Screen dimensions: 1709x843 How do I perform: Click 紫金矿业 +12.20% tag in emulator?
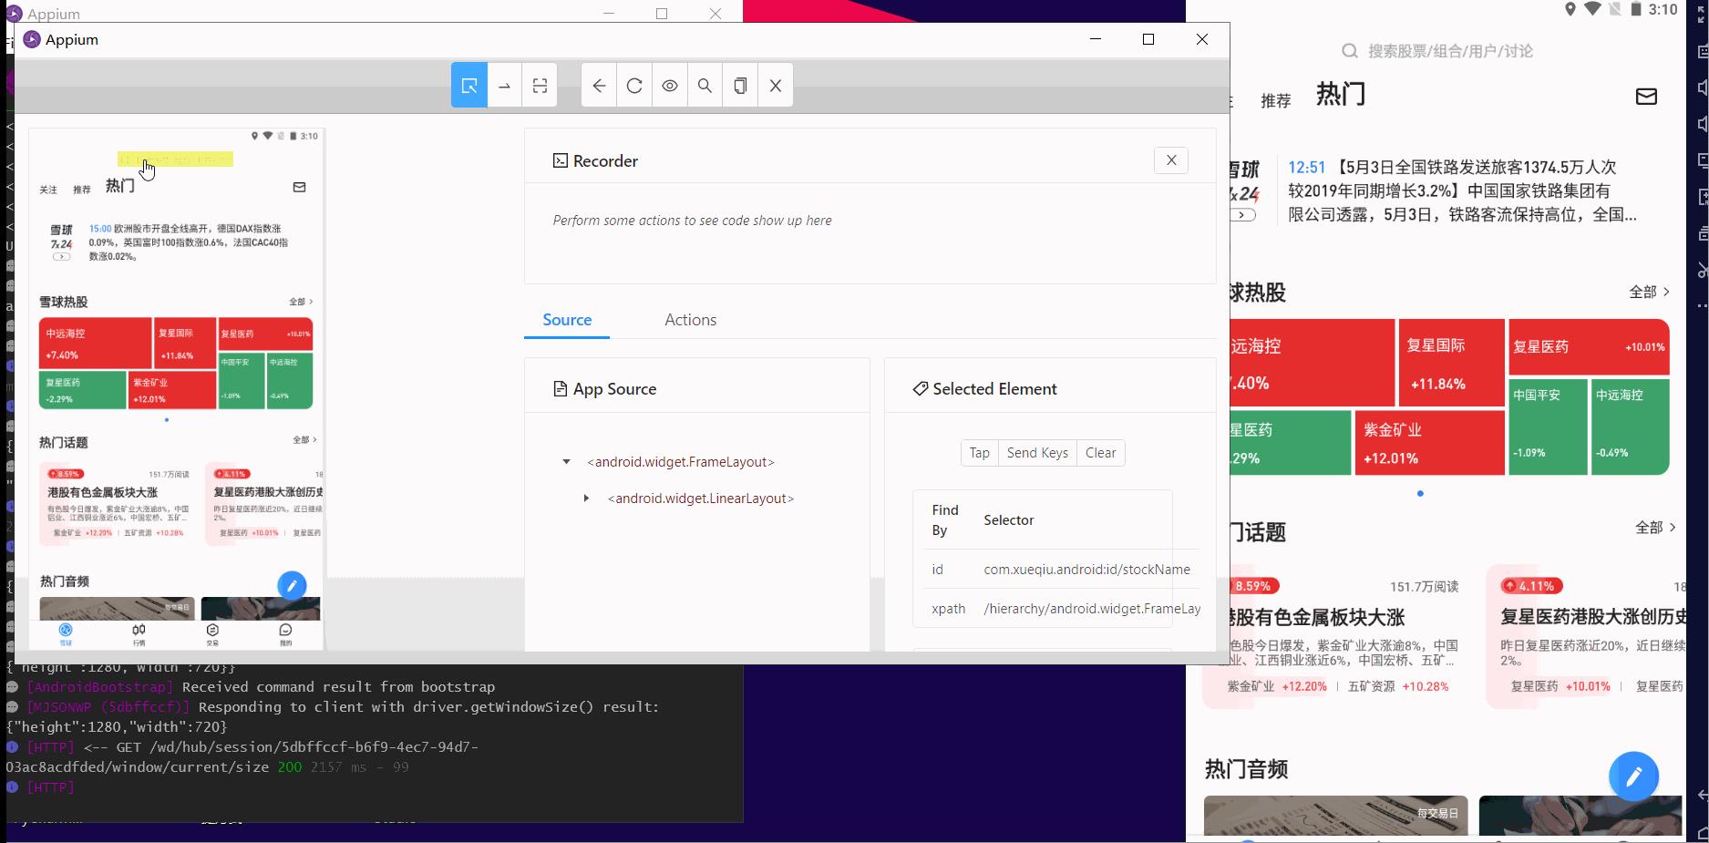pyautogui.click(x=1276, y=686)
